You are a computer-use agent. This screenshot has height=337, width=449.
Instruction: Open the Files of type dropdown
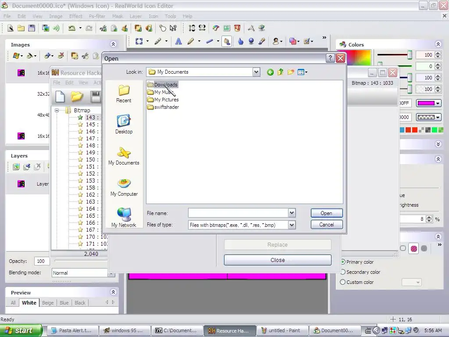point(292,225)
